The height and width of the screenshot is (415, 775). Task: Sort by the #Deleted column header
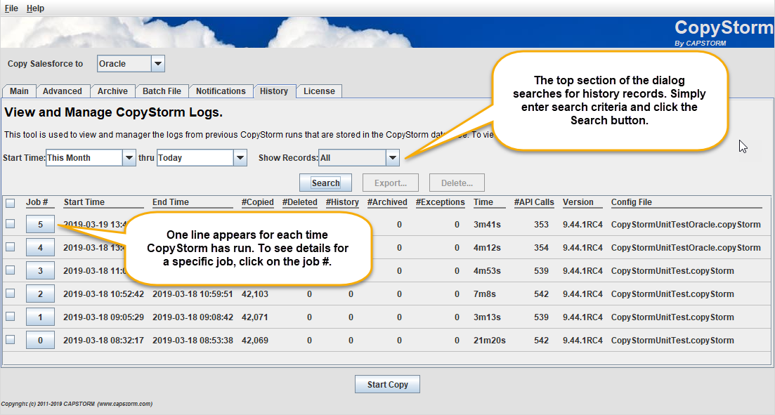[299, 202]
